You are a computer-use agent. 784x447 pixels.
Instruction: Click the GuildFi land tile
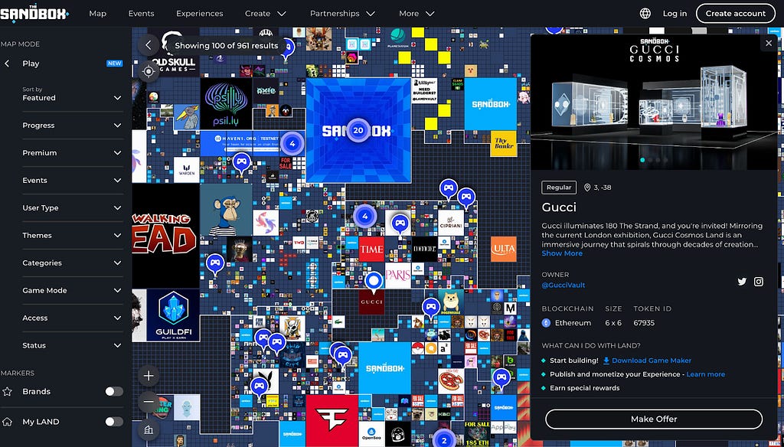[x=173, y=315]
